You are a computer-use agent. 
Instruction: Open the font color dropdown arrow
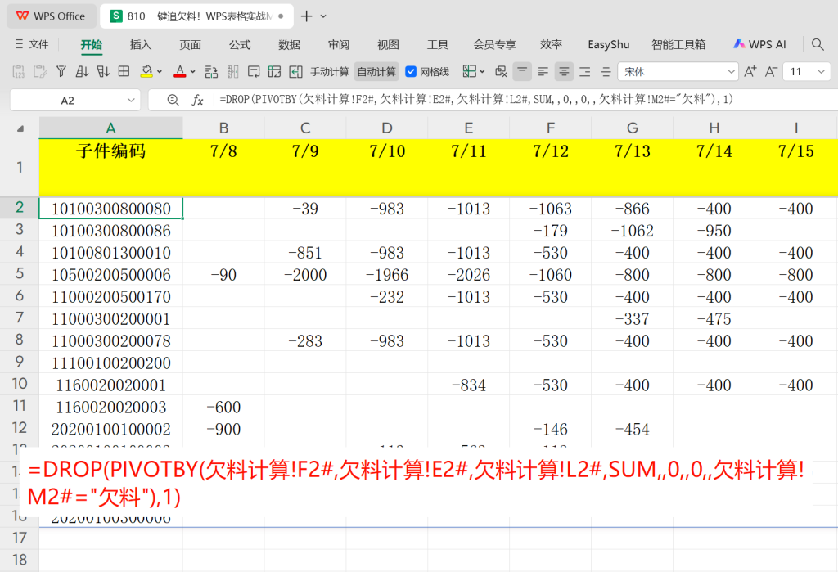pos(192,72)
